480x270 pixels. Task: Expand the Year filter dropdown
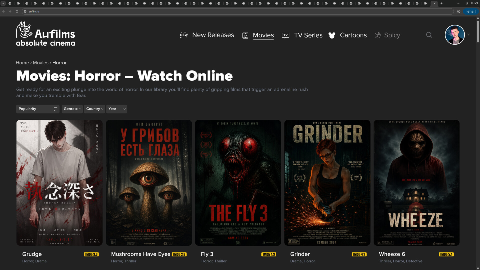click(116, 109)
